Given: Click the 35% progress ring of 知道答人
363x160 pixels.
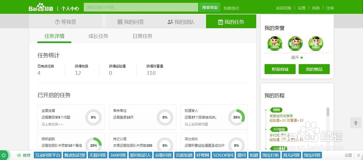Looking at the screenshot, I should [236, 117].
